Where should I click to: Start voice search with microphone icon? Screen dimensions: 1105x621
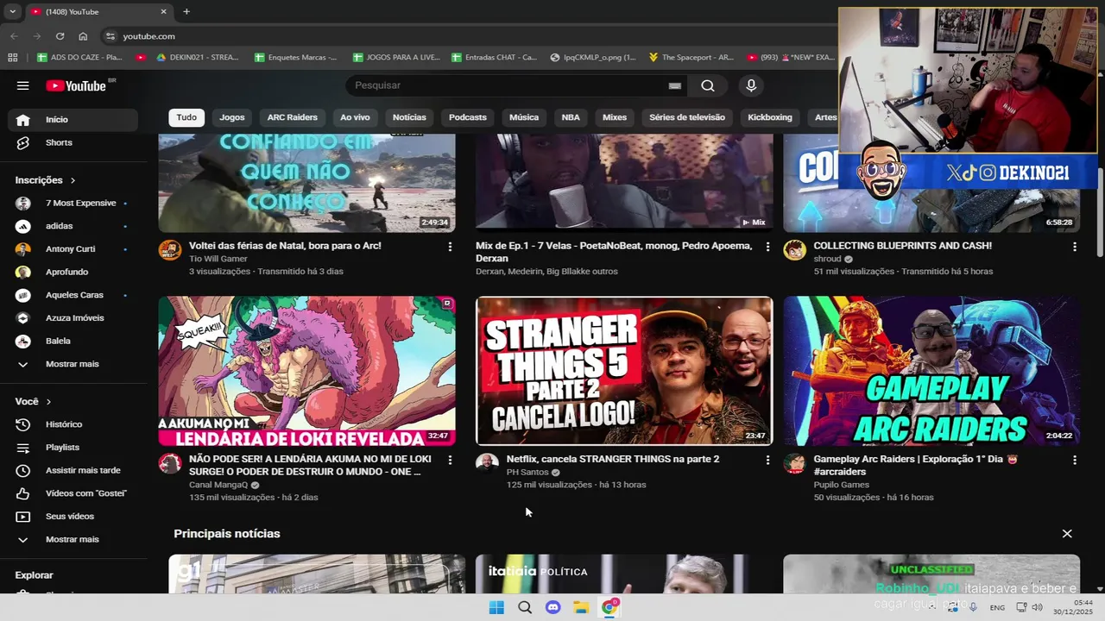(x=751, y=85)
